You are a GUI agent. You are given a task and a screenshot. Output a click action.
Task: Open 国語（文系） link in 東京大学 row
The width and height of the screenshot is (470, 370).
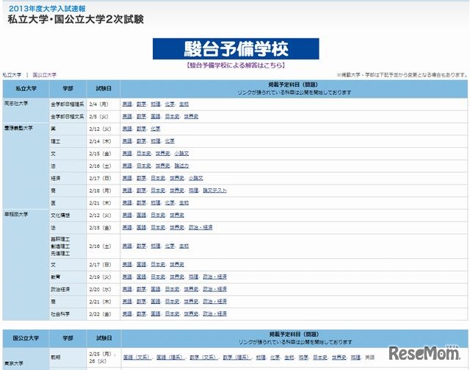(x=137, y=357)
